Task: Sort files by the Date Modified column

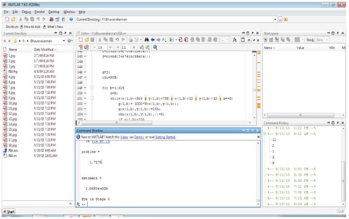Action: pos(45,50)
